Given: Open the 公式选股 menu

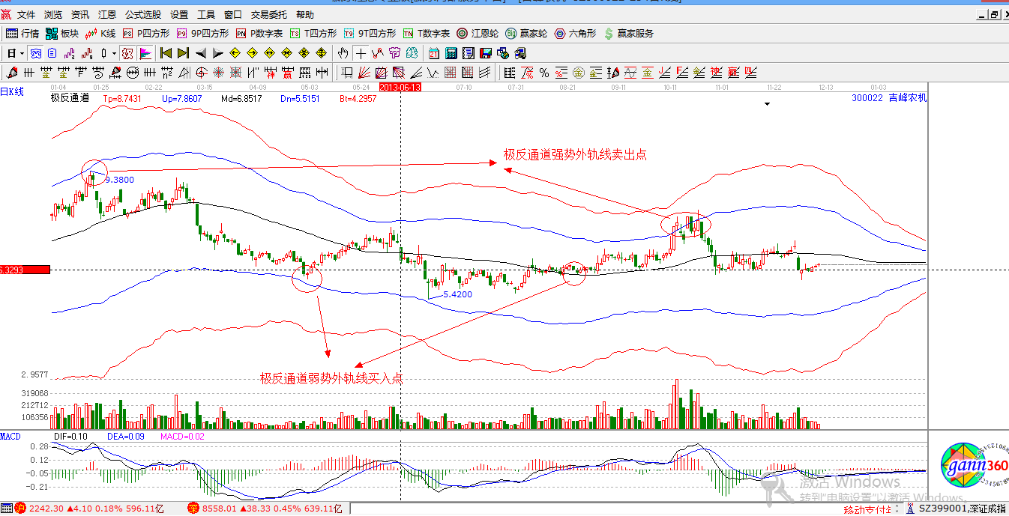Looking at the screenshot, I should pyautogui.click(x=142, y=14).
